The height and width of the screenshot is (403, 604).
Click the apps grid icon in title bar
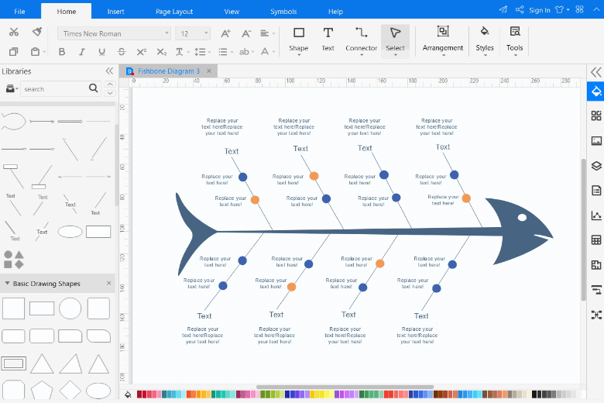point(579,9)
